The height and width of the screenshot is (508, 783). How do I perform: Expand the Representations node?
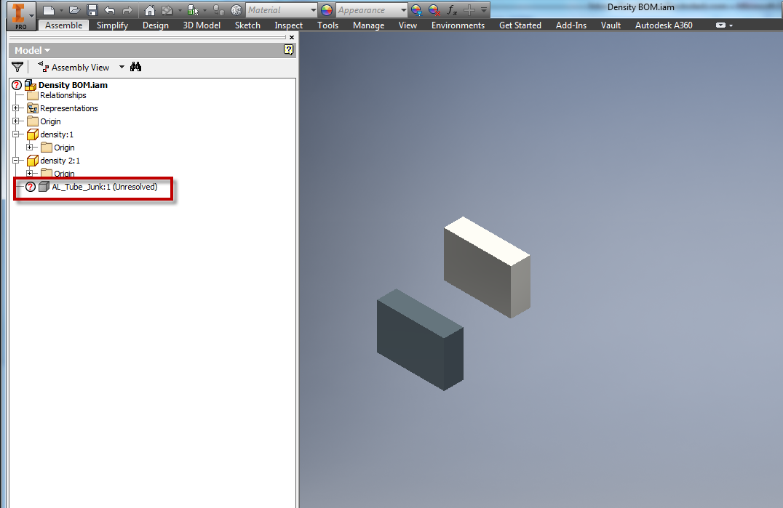coord(15,108)
